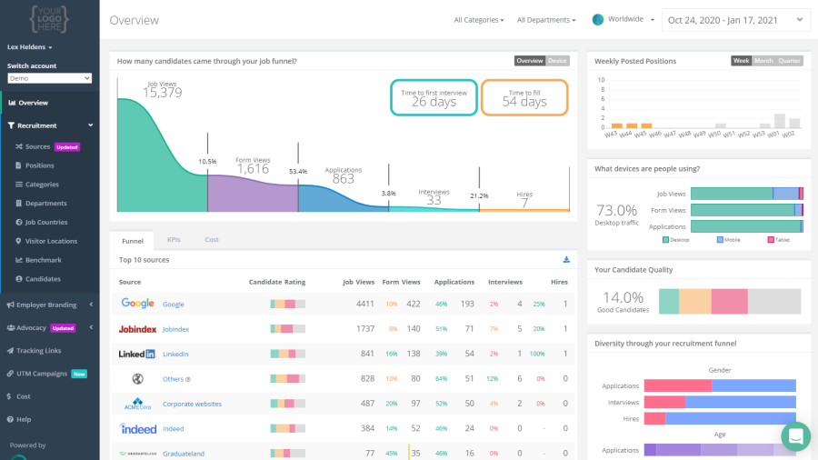Click the Worldwide globe icon

click(x=598, y=20)
